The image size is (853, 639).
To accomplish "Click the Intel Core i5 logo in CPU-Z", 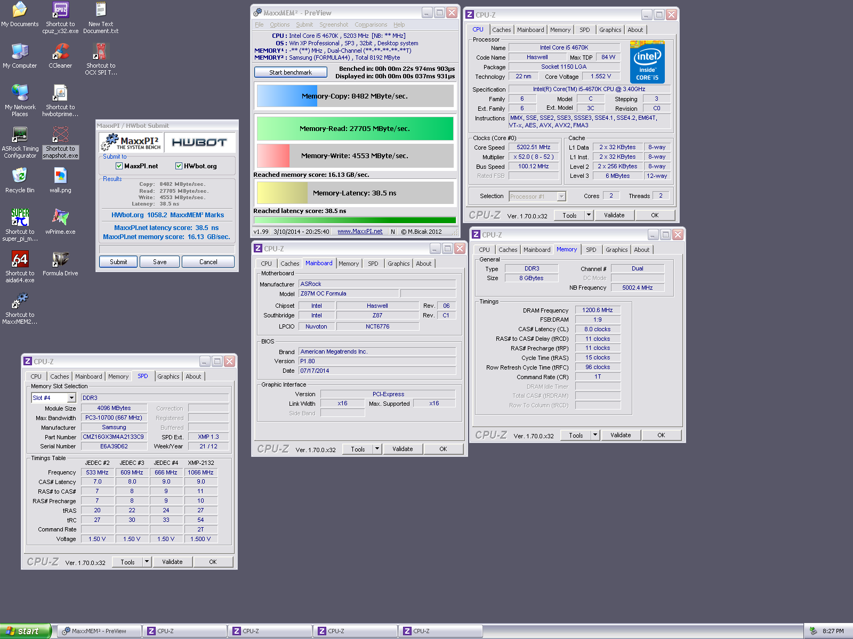I will (647, 62).
